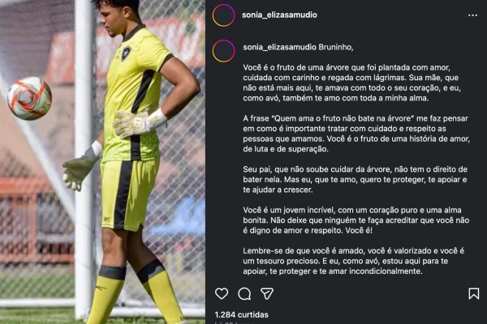Click the soccer ball in the photo
Viewport: 487px width, 324px height.
point(29,98)
